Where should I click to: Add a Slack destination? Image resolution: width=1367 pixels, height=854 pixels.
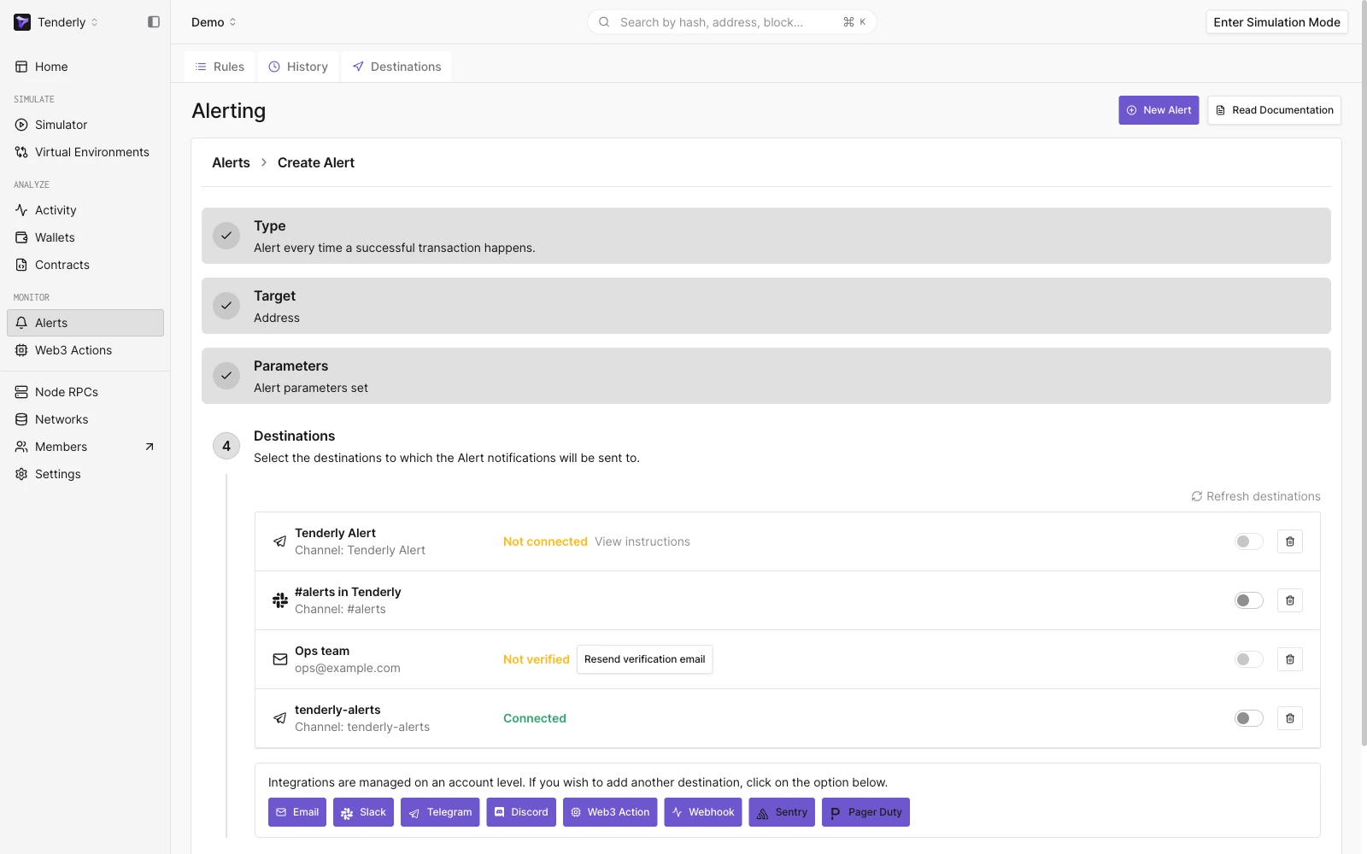click(x=363, y=812)
